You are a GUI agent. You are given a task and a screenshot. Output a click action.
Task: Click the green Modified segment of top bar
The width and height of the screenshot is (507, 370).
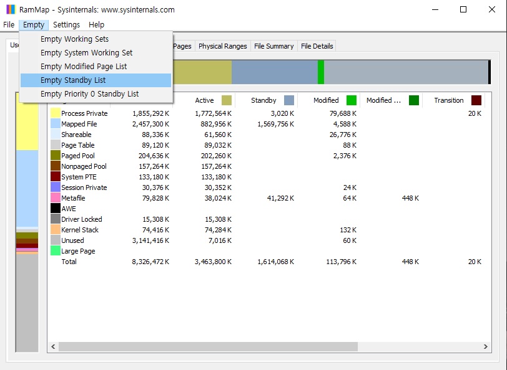(x=321, y=72)
